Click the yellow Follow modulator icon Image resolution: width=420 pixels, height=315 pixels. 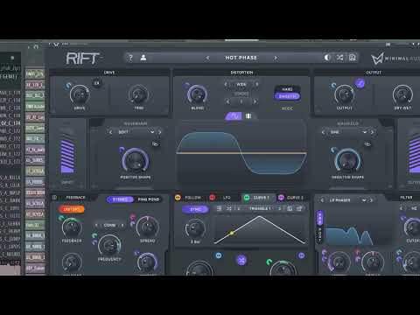[x=178, y=198]
